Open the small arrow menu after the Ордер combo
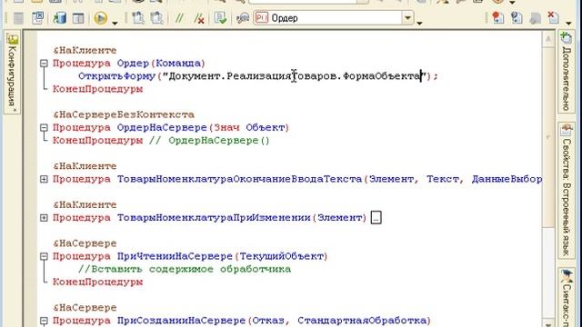582x327 pixels. click(420, 23)
